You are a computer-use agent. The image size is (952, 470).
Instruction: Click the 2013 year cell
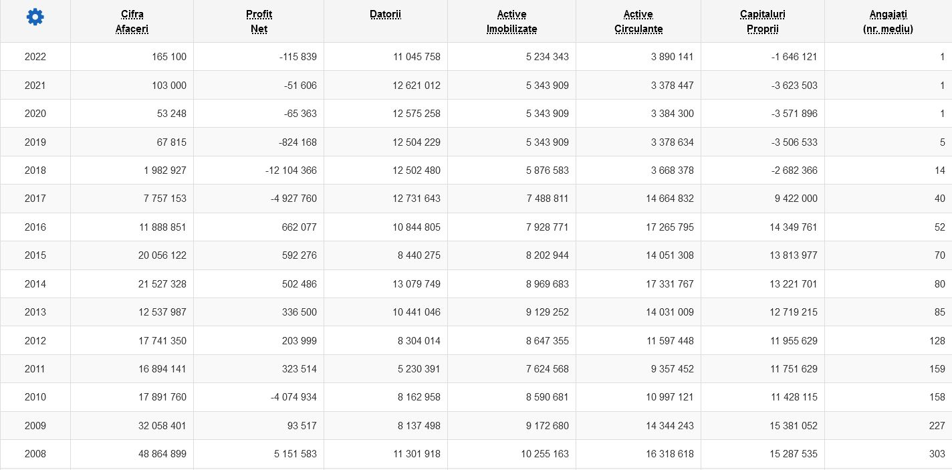point(35,312)
